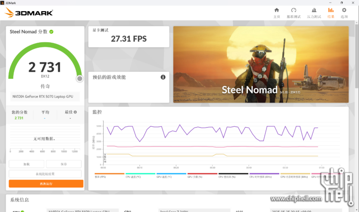
Task: Select the 结果 results bar-chart icon
Action: tap(331, 10)
